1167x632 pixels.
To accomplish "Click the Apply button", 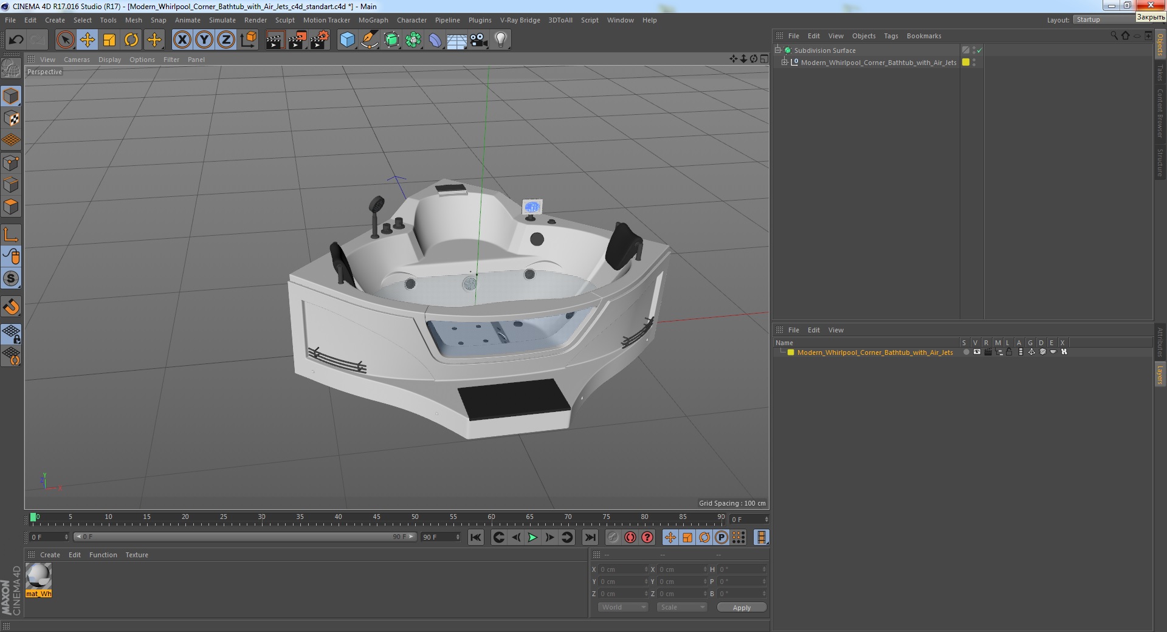I will pos(742,608).
